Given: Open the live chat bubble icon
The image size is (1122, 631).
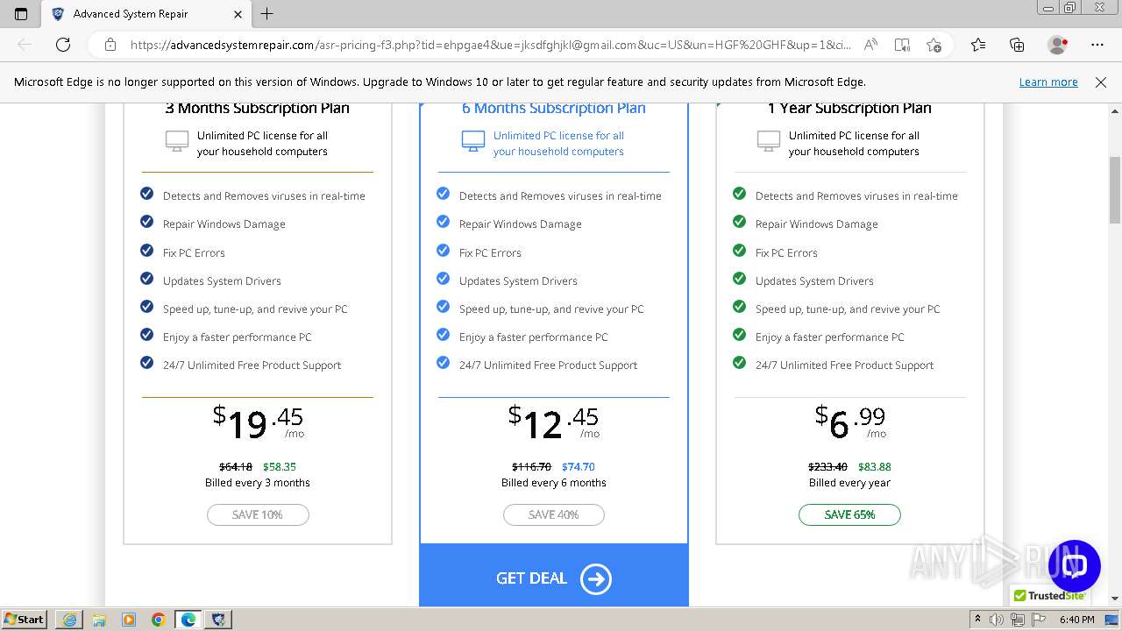Looking at the screenshot, I should tap(1074, 565).
